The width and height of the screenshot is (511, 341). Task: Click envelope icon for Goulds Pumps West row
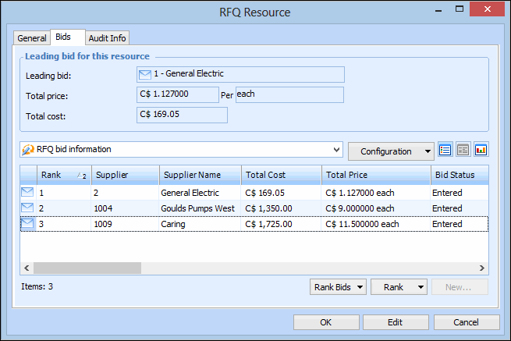(27, 208)
